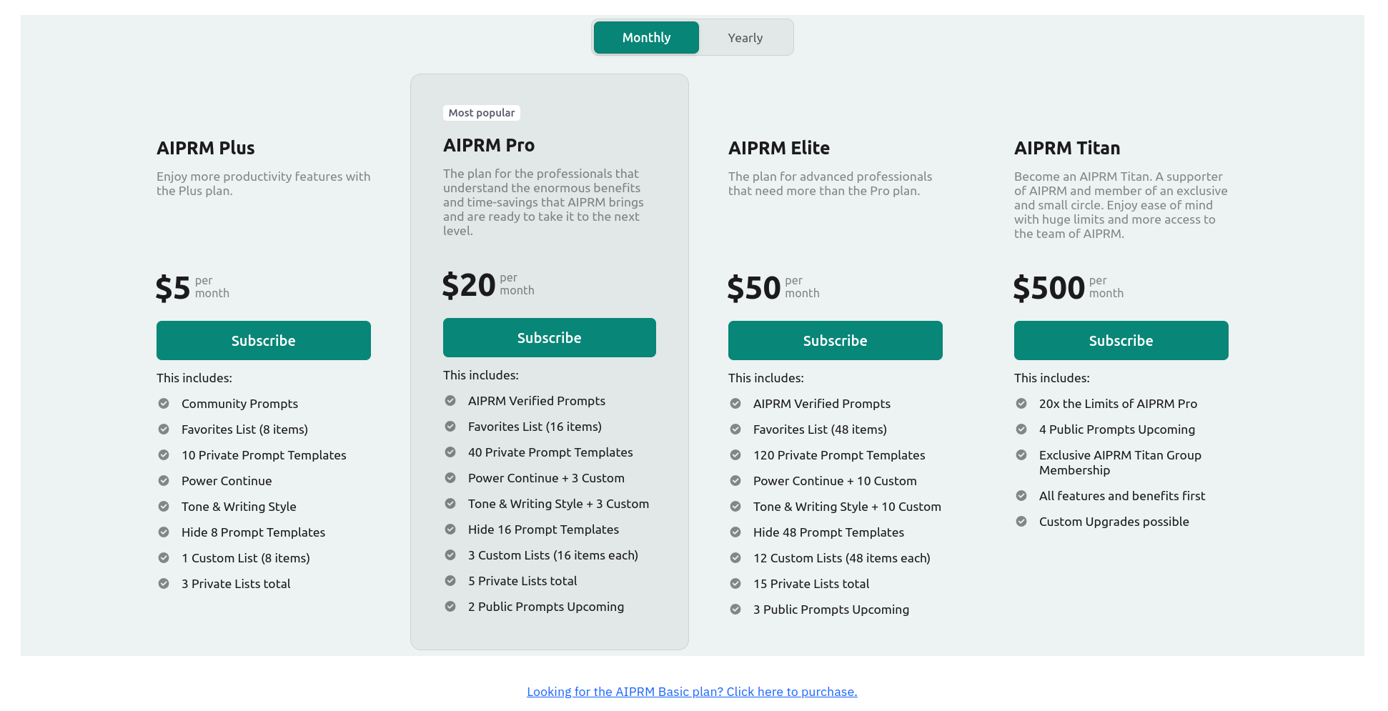Screen dimensions: 1388x711
Task: Click checkmark icon beside Hide 16 Prompt Templates
Action: [x=450, y=529]
